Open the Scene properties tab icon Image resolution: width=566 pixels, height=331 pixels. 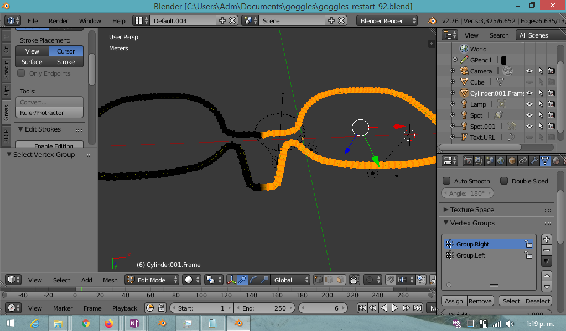(x=490, y=161)
